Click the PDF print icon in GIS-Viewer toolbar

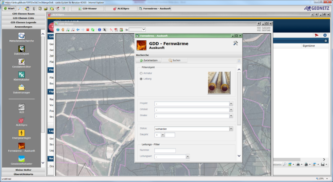pyautogui.click(x=116, y=30)
